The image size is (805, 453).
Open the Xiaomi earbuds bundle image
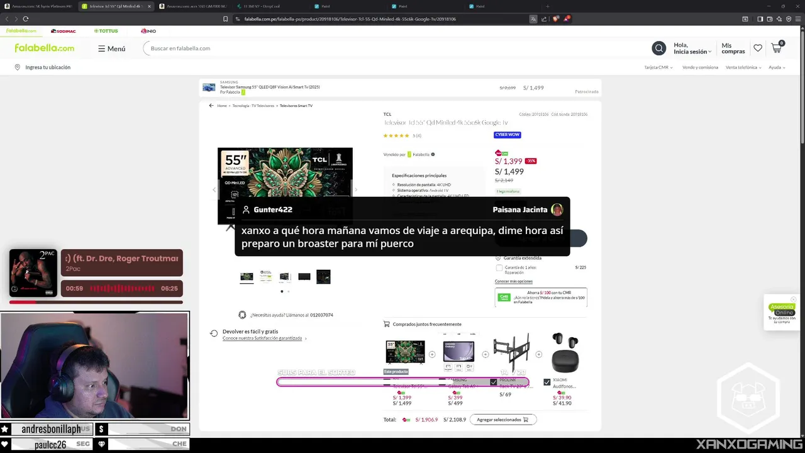(565, 352)
